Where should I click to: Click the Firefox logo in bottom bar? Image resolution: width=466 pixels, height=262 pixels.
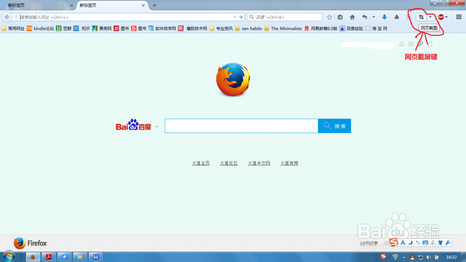click(x=30, y=243)
